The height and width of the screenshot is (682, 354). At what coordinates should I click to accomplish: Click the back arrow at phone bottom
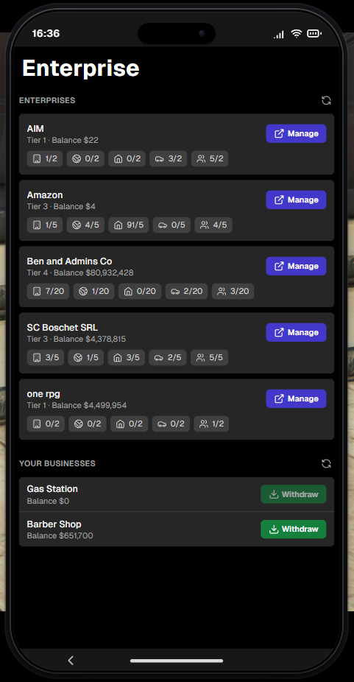[71, 660]
